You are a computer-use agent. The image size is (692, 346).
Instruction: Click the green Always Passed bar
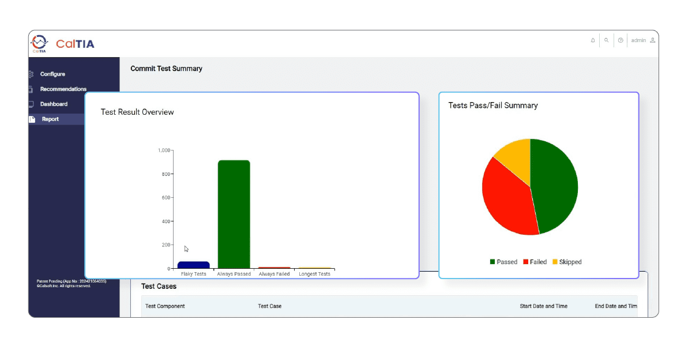(x=234, y=215)
